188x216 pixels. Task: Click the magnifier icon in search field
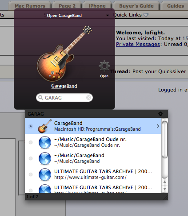(x=40, y=98)
